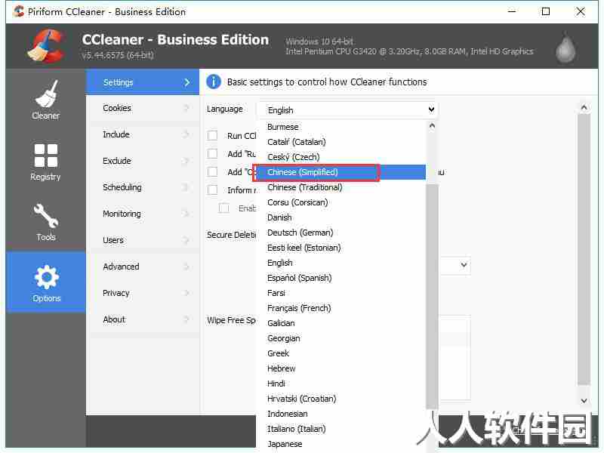
Task: Click the language list scrollbar thumb
Action: [x=432, y=297]
